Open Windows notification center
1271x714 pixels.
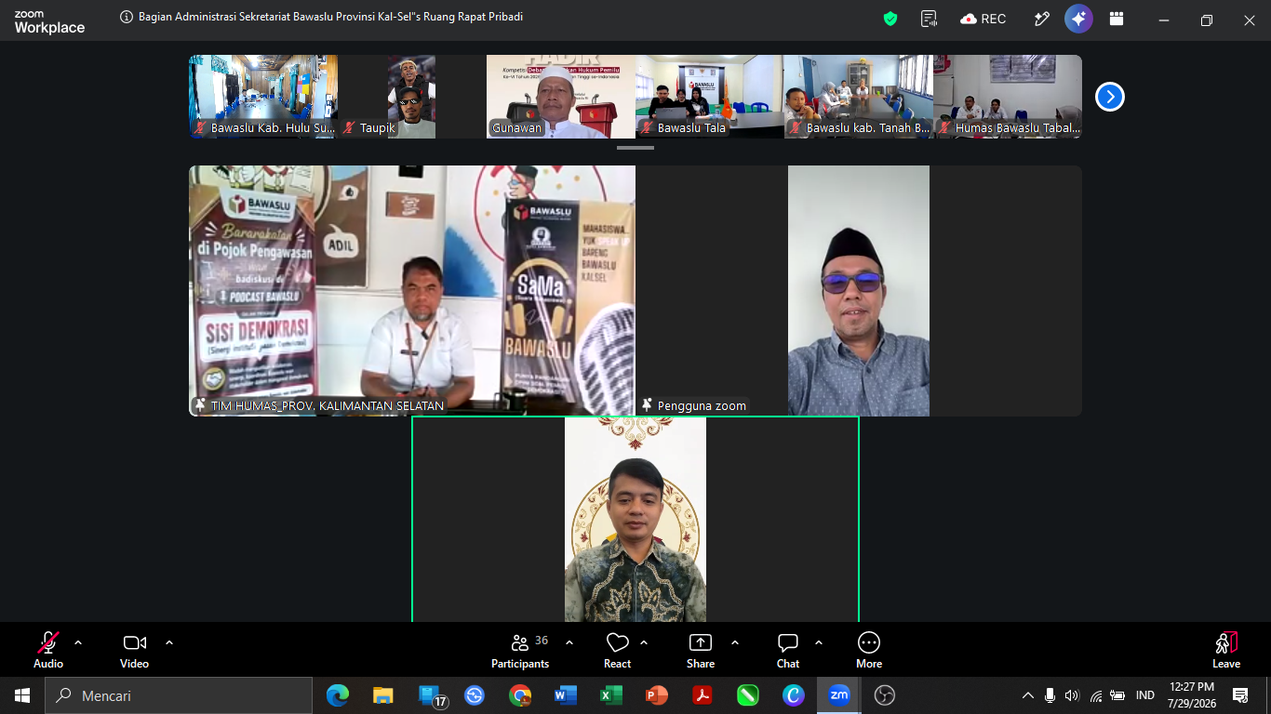click(x=1240, y=695)
